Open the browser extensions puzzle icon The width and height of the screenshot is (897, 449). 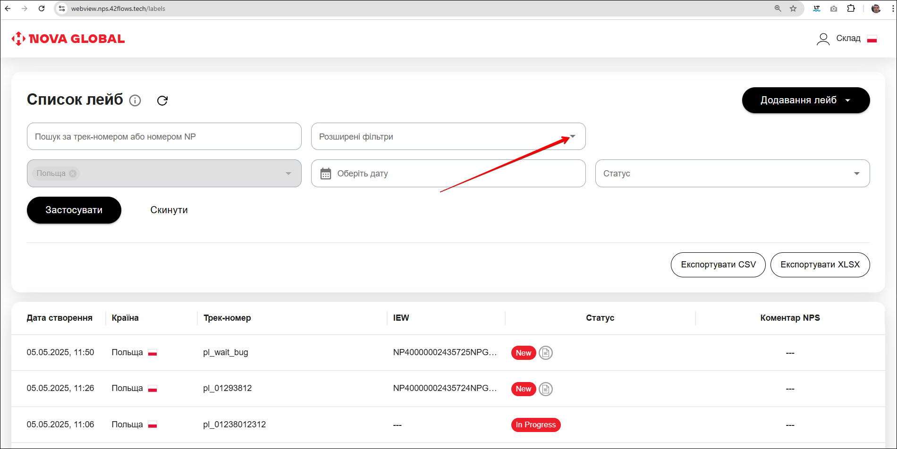[x=851, y=8]
